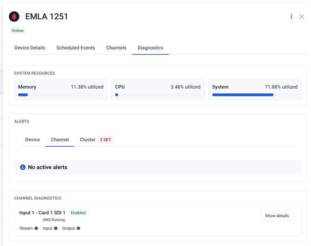Image resolution: width=311 pixels, height=246 pixels.
Task: Click the green Output status dot
Action: click(78, 228)
